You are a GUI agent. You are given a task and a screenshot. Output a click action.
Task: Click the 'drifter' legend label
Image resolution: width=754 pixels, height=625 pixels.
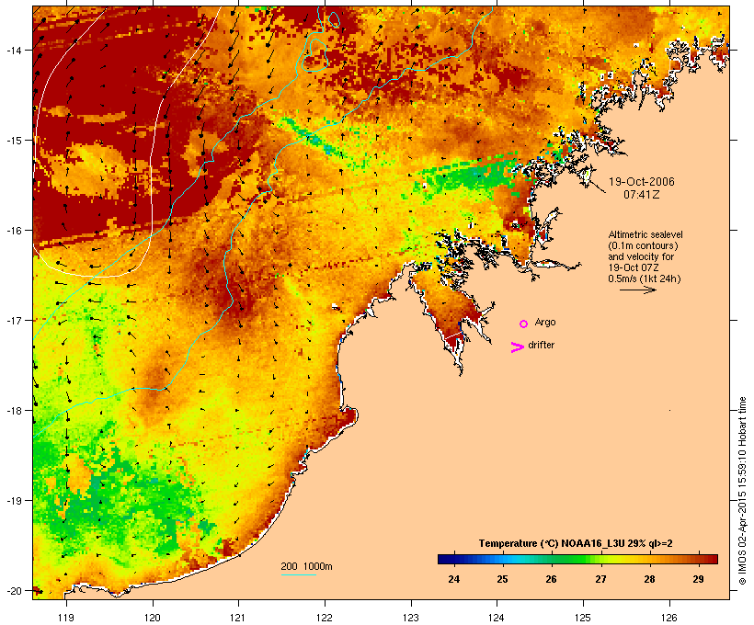click(541, 345)
